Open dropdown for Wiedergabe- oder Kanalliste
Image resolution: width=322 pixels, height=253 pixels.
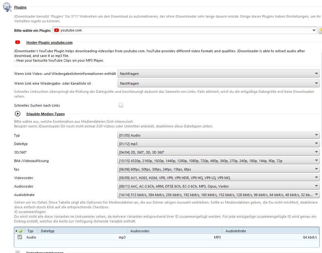coord(219,83)
